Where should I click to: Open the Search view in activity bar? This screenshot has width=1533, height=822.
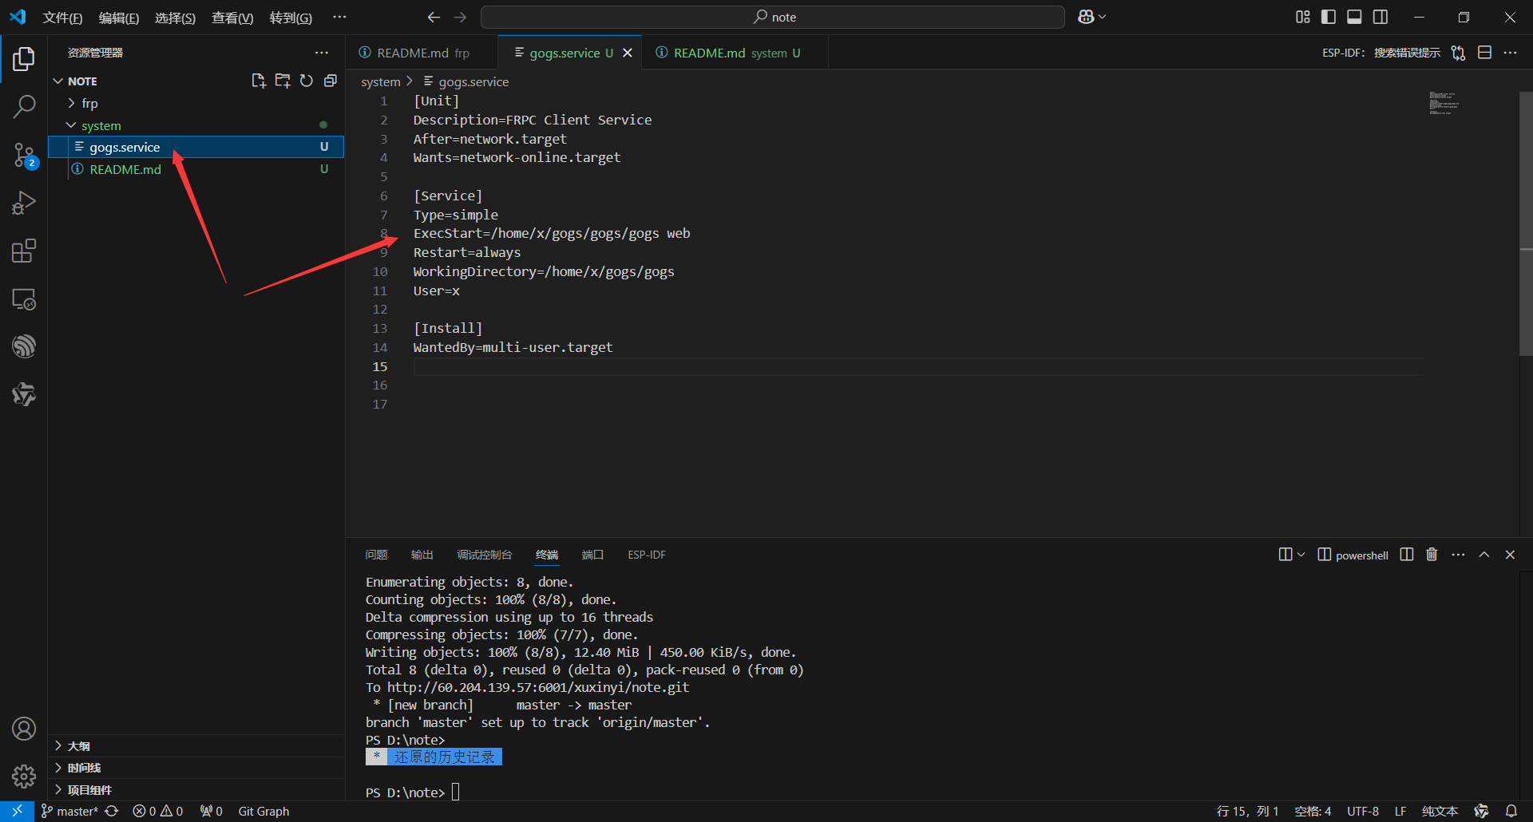click(x=24, y=106)
